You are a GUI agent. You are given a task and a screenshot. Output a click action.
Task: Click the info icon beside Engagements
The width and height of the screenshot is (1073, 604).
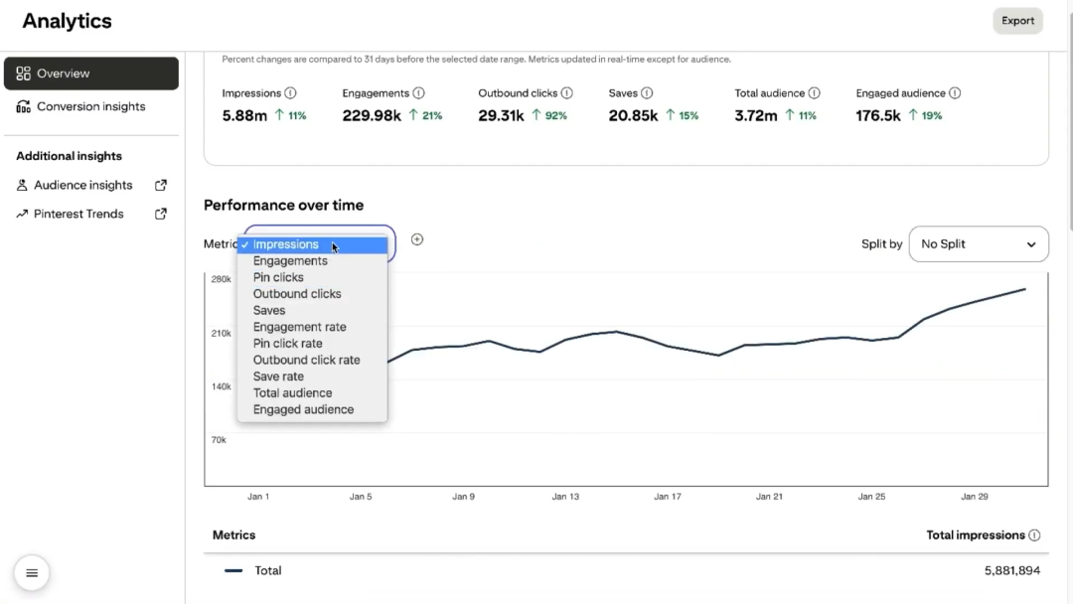(x=418, y=93)
